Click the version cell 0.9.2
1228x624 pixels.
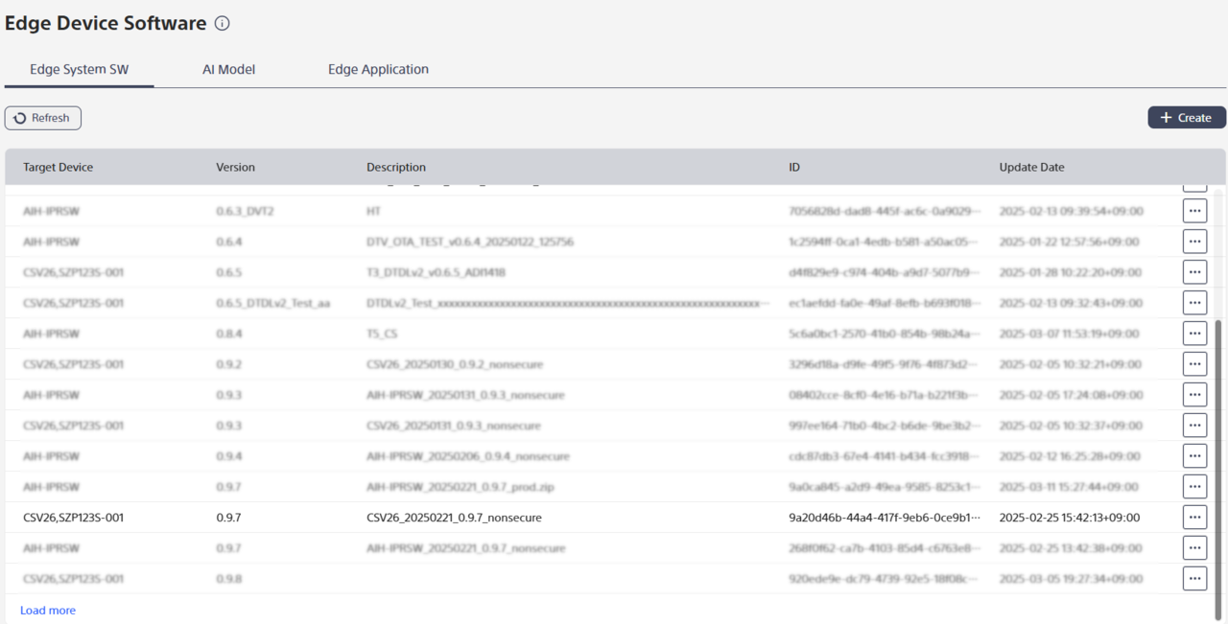click(x=228, y=364)
